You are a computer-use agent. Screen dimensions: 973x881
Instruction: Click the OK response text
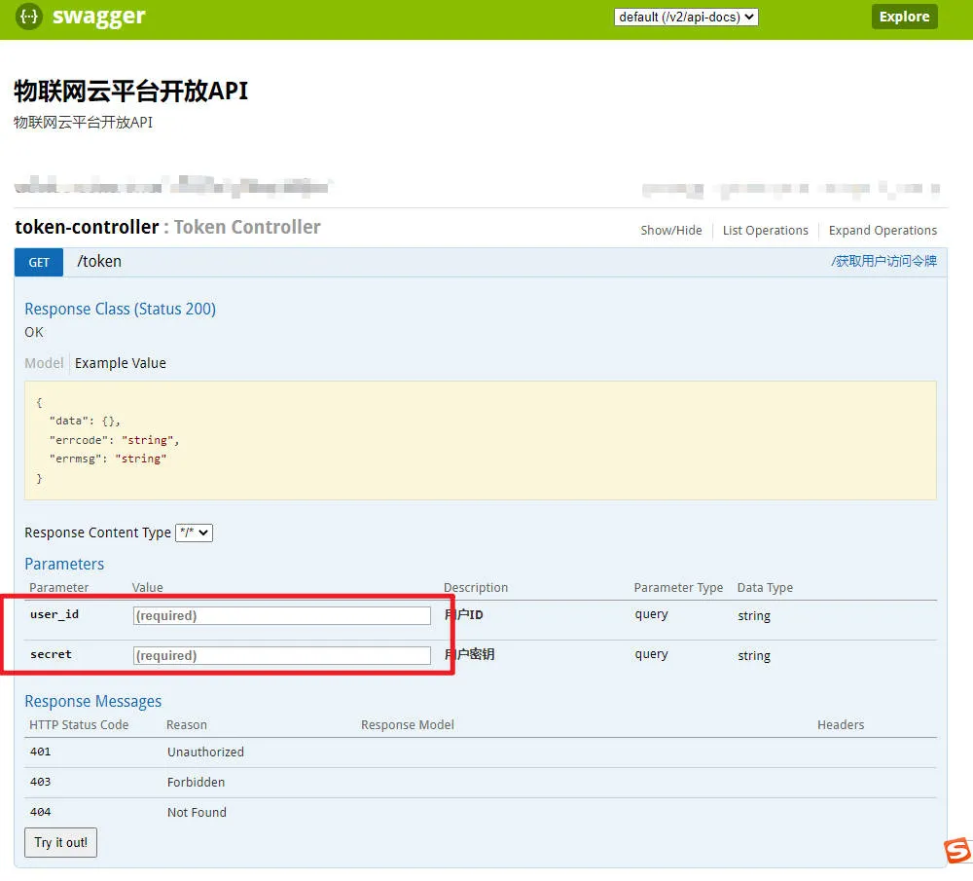[x=34, y=332]
